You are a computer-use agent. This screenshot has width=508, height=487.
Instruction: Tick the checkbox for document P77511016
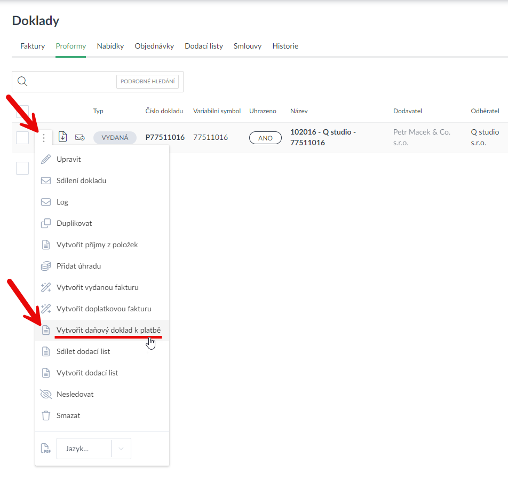(x=22, y=138)
